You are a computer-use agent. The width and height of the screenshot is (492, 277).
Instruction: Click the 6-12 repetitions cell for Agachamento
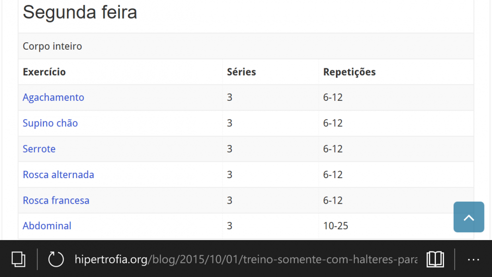coord(333,97)
